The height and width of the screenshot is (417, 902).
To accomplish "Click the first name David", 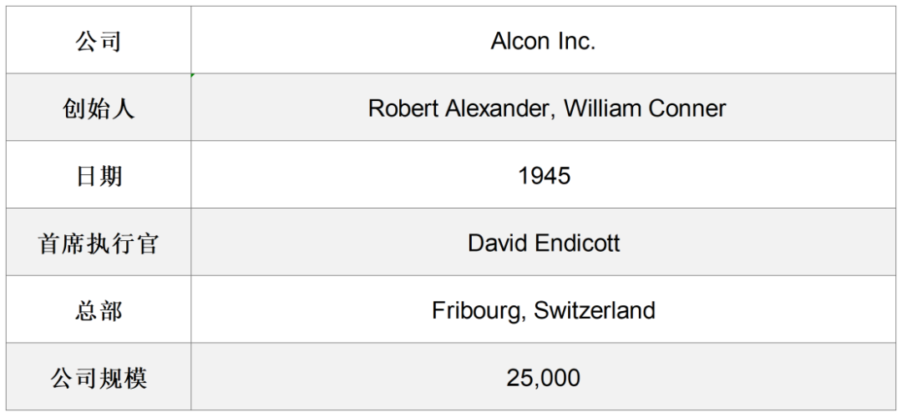I will [x=498, y=243].
